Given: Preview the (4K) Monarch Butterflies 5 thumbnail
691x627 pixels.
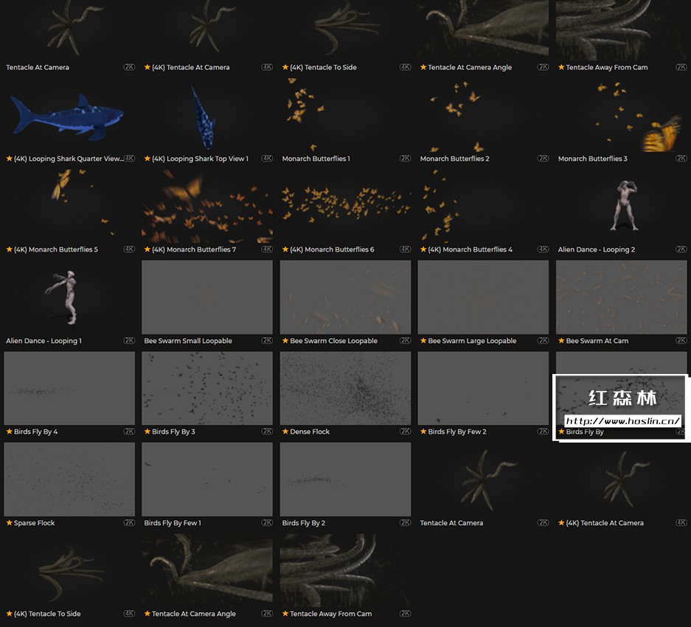Looking at the screenshot, I should (69, 206).
